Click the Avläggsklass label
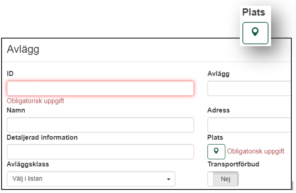 click(x=28, y=164)
